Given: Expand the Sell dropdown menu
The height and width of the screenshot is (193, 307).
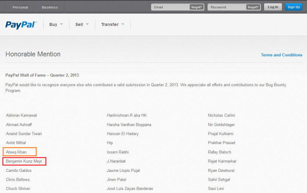Looking at the screenshot, I should pos(82,25).
